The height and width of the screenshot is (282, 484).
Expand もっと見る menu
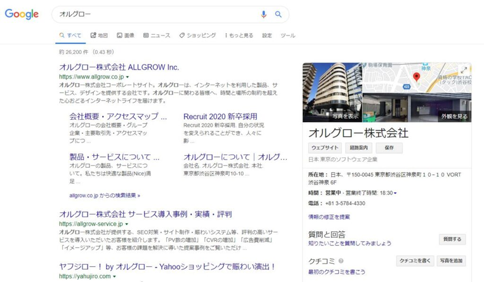(239, 36)
